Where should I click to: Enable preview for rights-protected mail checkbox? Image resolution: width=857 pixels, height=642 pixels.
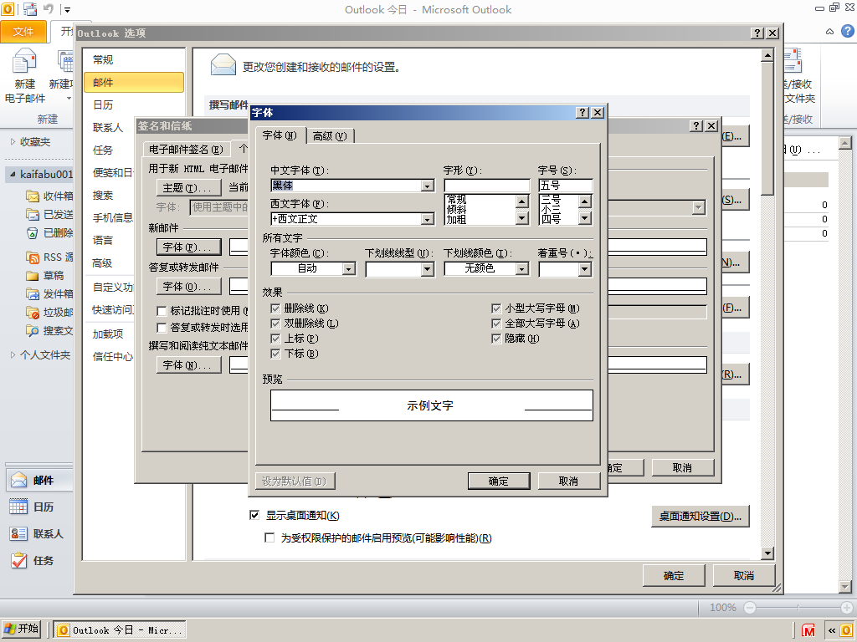269,538
